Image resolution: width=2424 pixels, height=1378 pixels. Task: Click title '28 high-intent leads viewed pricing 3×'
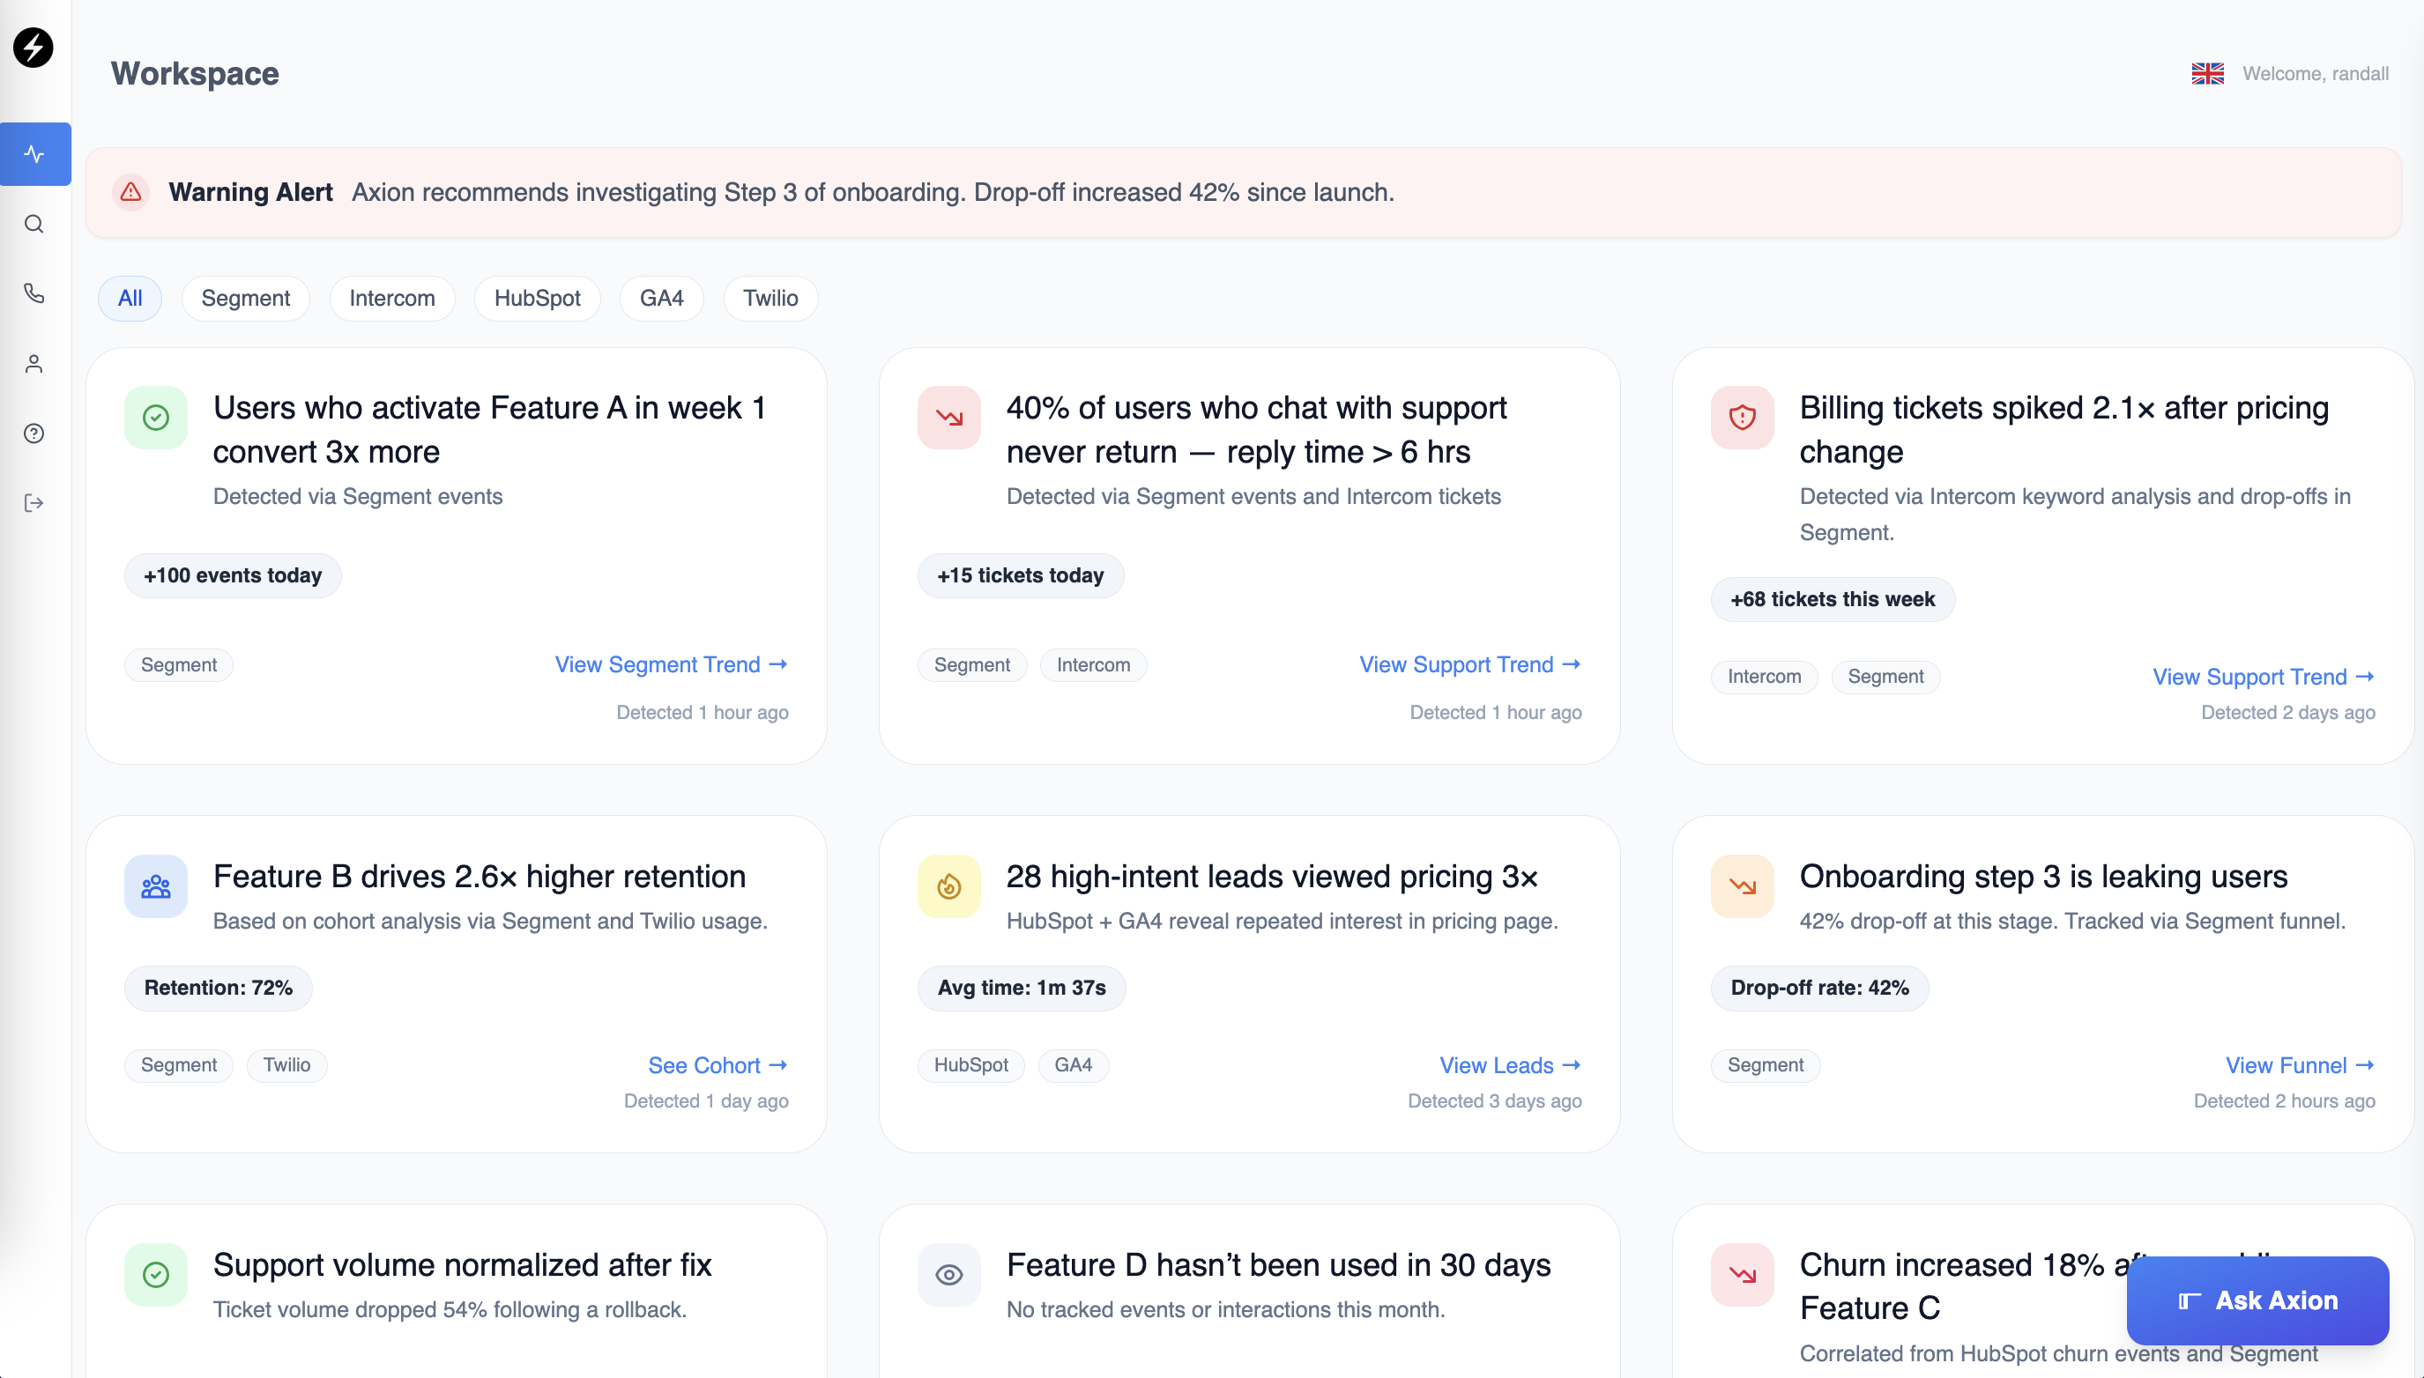click(x=1272, y=877)
